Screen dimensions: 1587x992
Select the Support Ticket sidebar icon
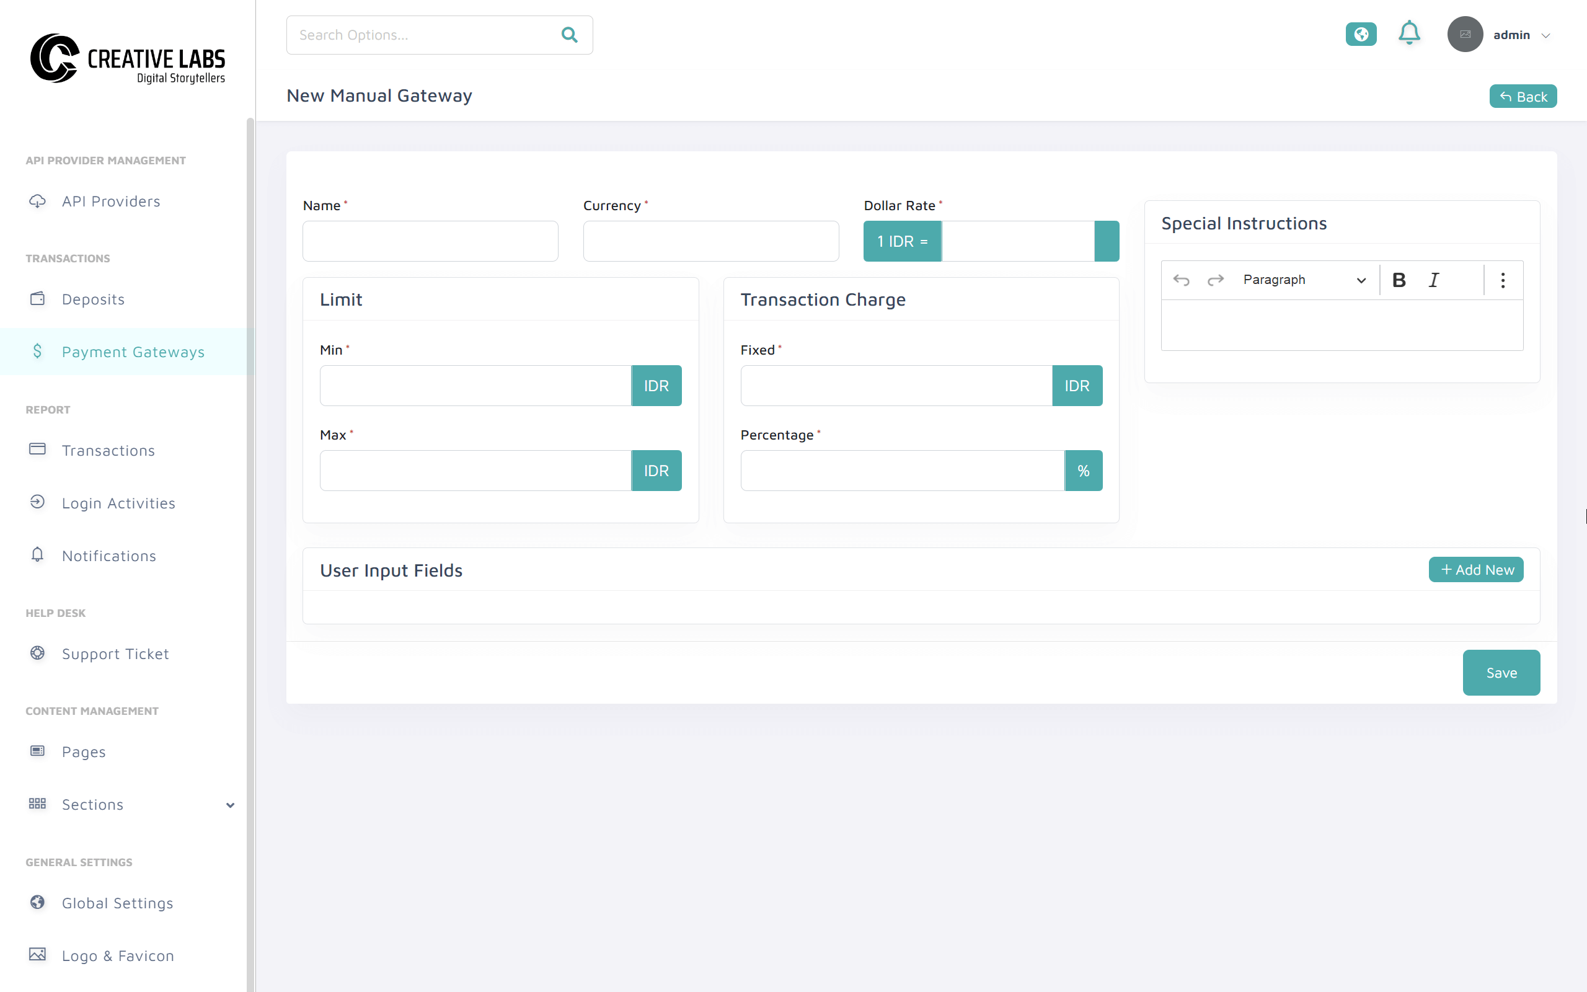point(37,653)
